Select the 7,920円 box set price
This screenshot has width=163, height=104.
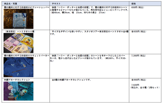tap(135, 85)
